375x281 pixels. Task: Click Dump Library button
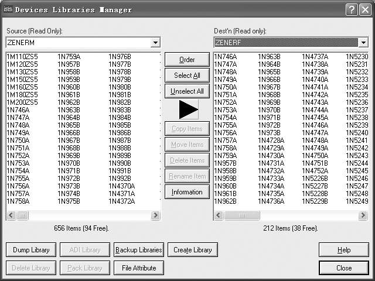point(31,250)
